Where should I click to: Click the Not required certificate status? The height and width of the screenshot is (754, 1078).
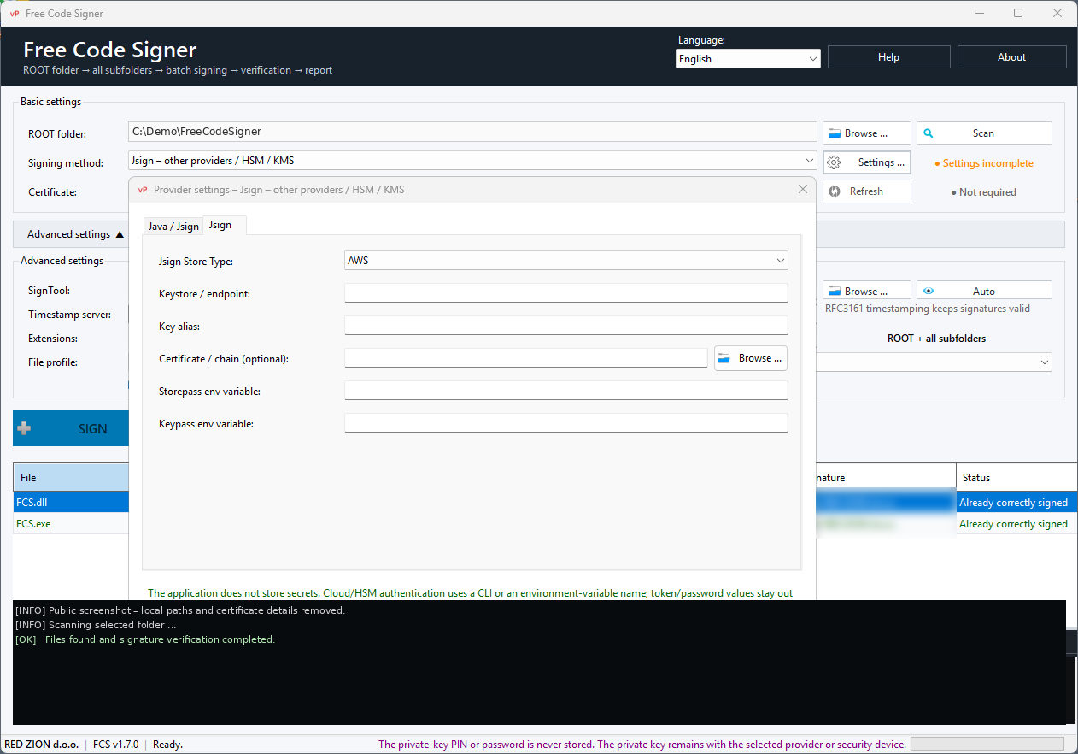tap(984, 192)
